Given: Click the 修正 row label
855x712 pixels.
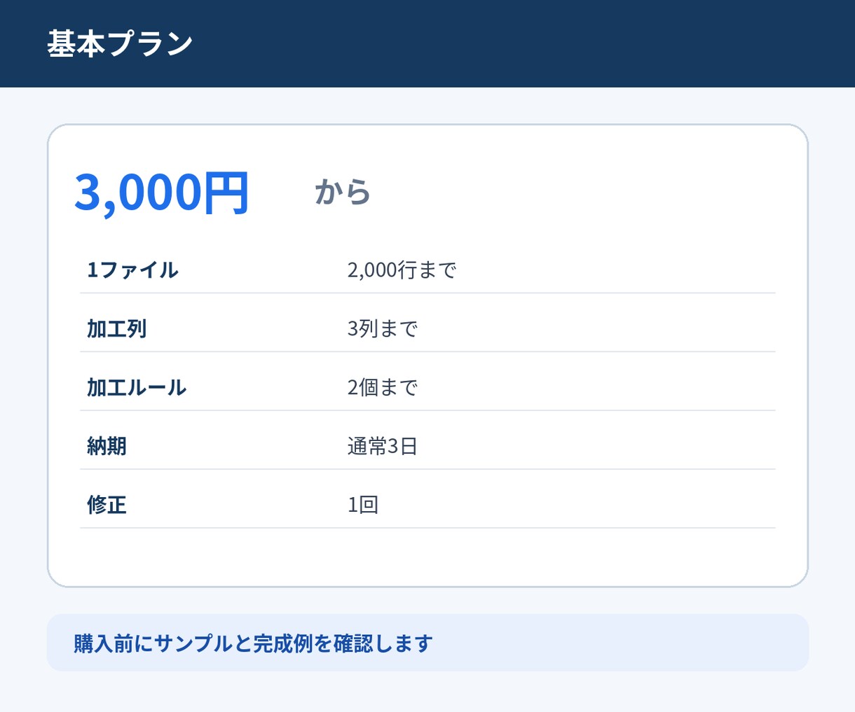Looking at the screenshot, I should pyautogui.click(x=107, y=505).
